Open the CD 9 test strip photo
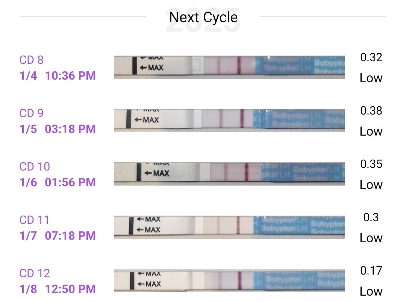This screenshot has height=302, width=406. coord(229,120)
